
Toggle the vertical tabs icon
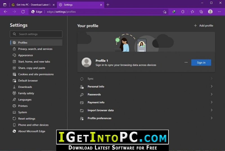click(x=5, y=5)
